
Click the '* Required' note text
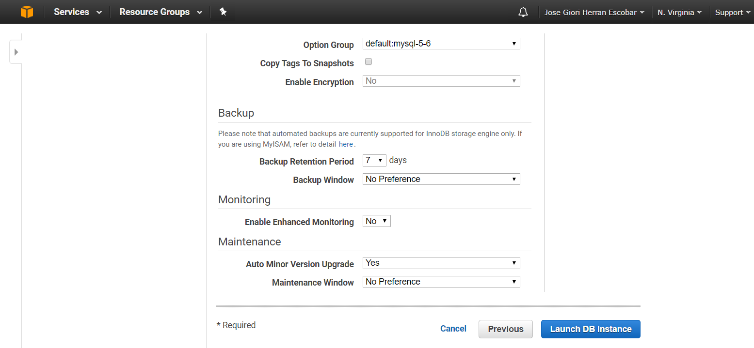(x=236, y=325)
